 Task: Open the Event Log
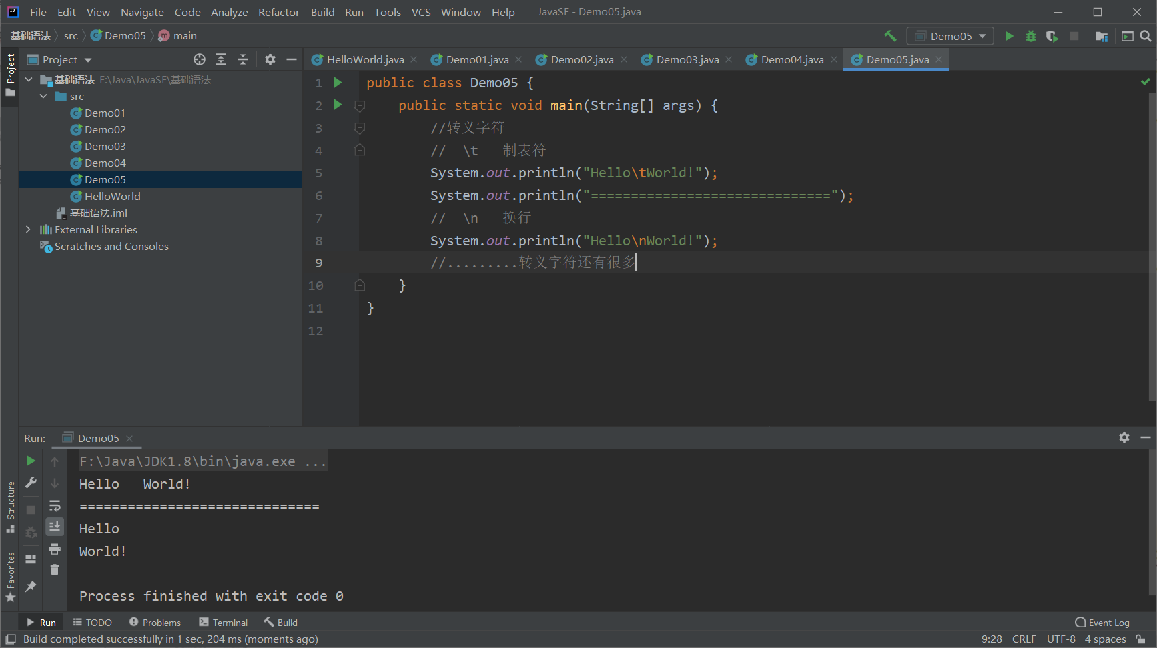click(1102, 623)
